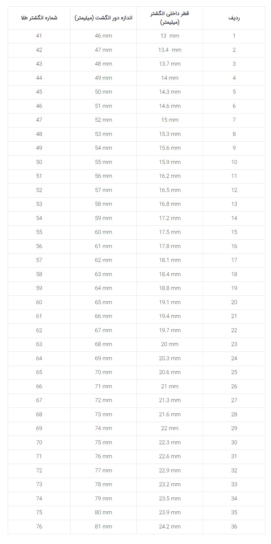Click the قطر داخلی انگشتر header
The height and width of the screenshot is (544, 271).
pos(170,18)
